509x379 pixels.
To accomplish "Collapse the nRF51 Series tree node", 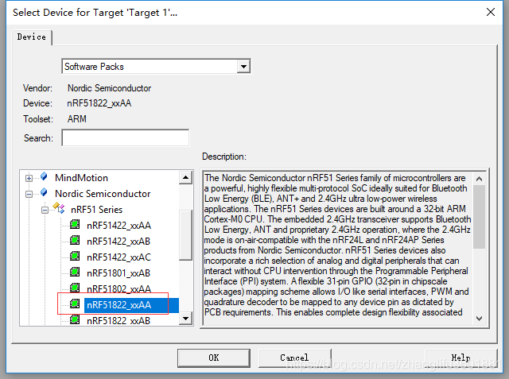I will pos(45,210).
